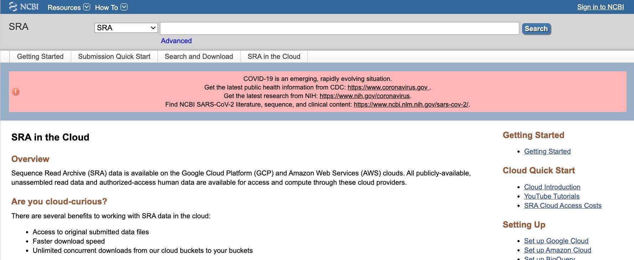Screen dimensions: 634x260
Task: Expand the How To dropdown menu
Action: coord(111,7)
